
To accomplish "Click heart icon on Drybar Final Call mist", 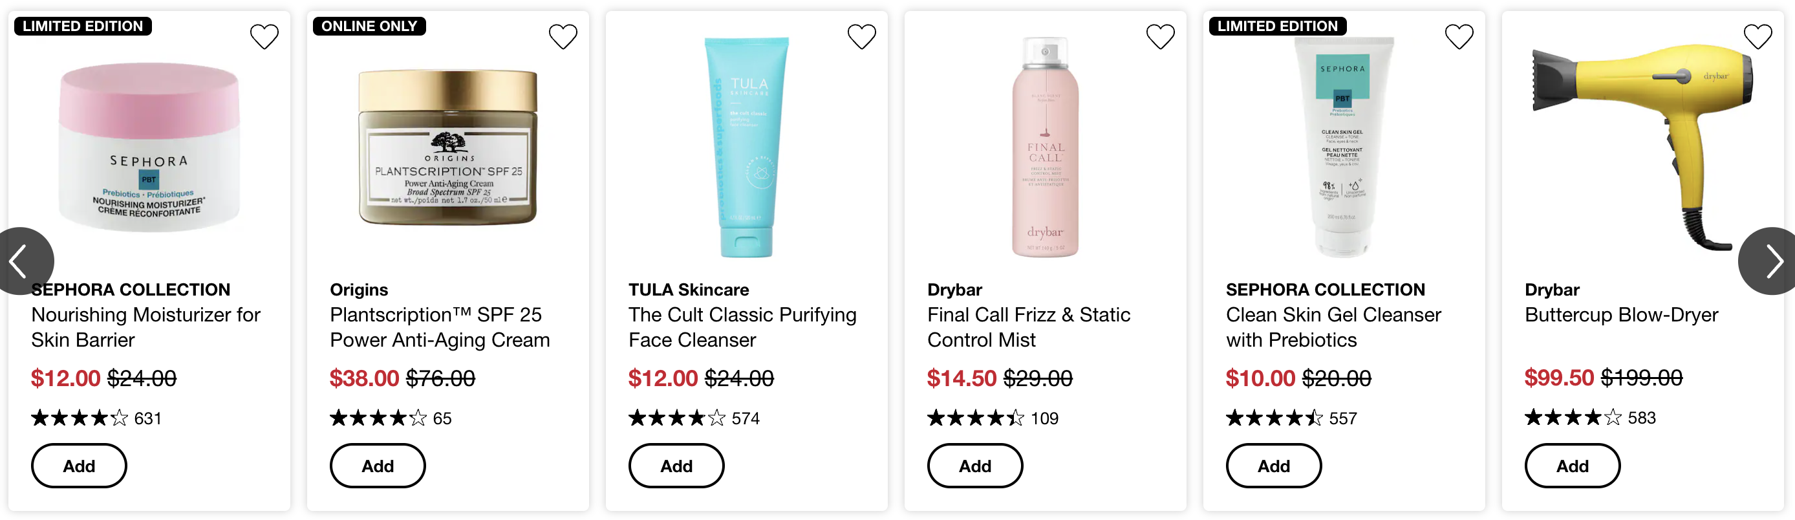I will [x=1160, y=36].
